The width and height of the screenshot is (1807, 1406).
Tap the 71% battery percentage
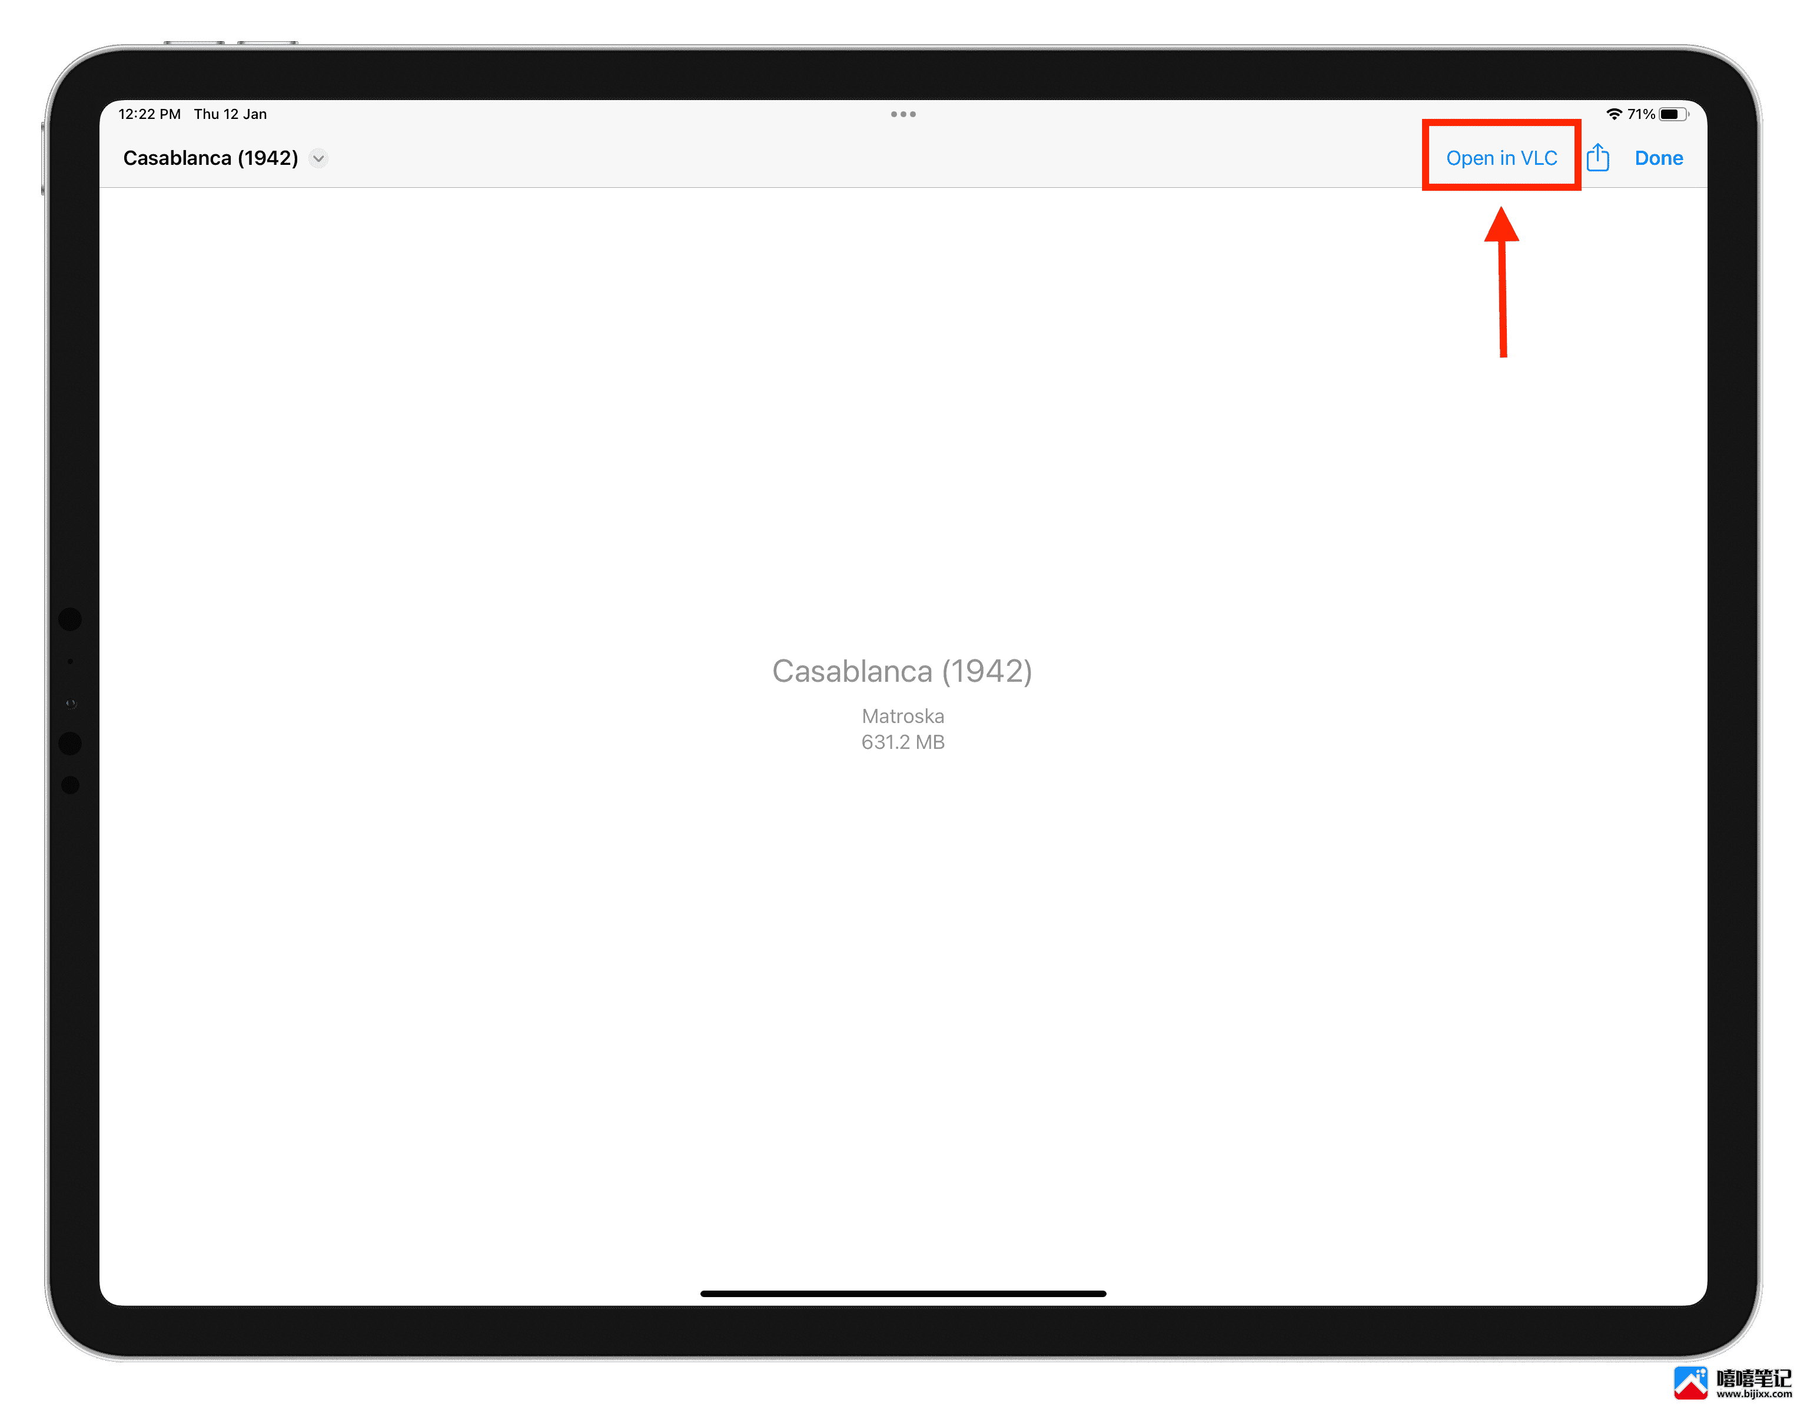pyautogui.click(x=1640, y=114)
